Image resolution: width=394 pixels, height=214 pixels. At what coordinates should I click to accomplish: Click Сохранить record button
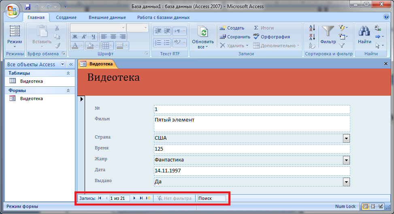coord(235,37)
